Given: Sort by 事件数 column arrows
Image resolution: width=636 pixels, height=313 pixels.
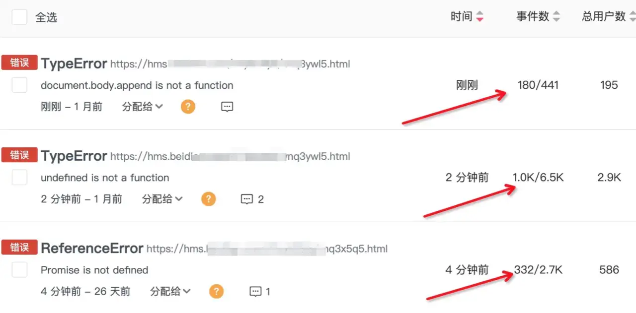Looking at the screenshot, I should 556,17.
